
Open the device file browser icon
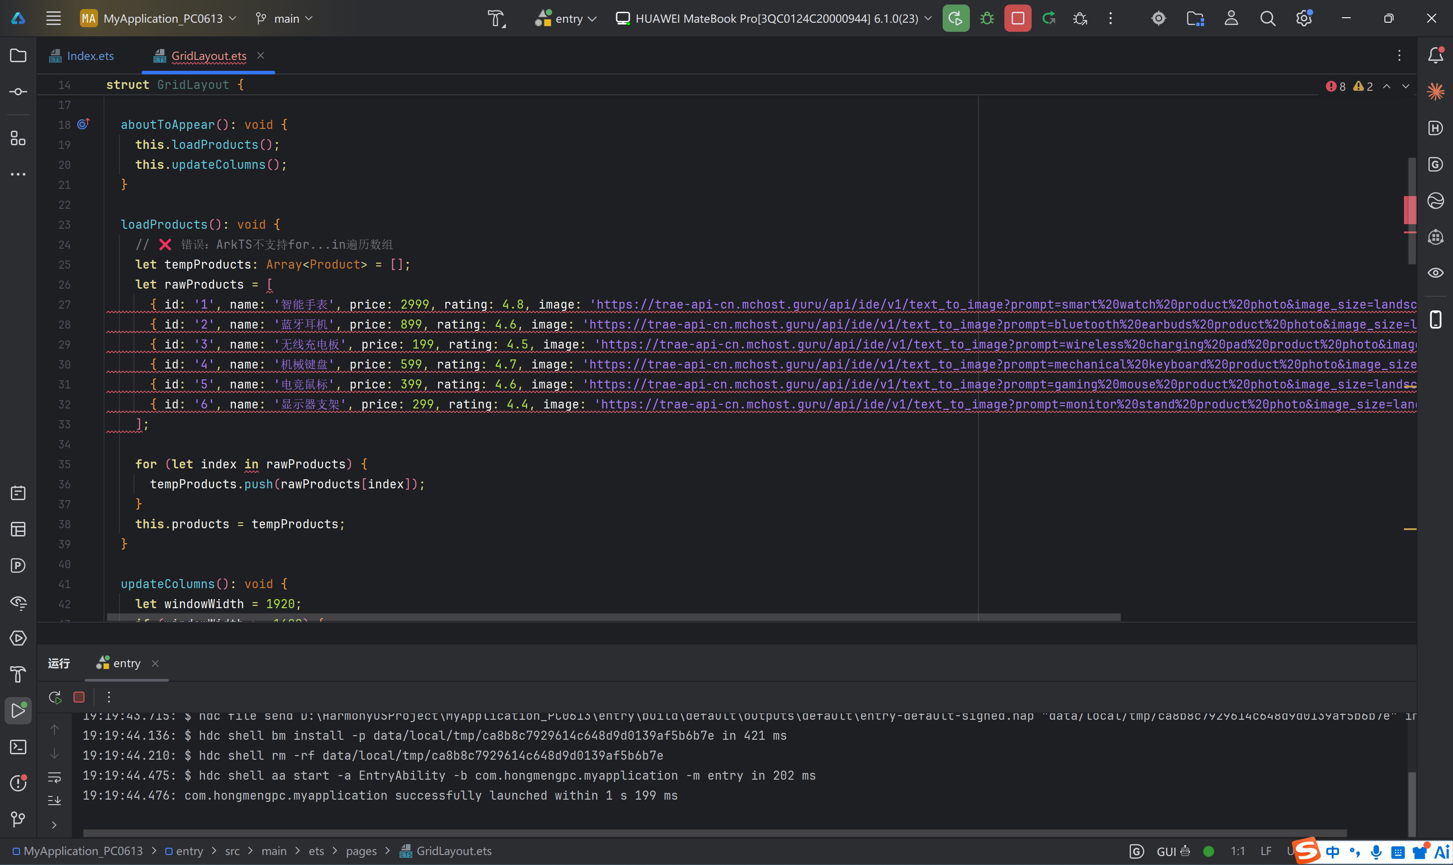1195,18
